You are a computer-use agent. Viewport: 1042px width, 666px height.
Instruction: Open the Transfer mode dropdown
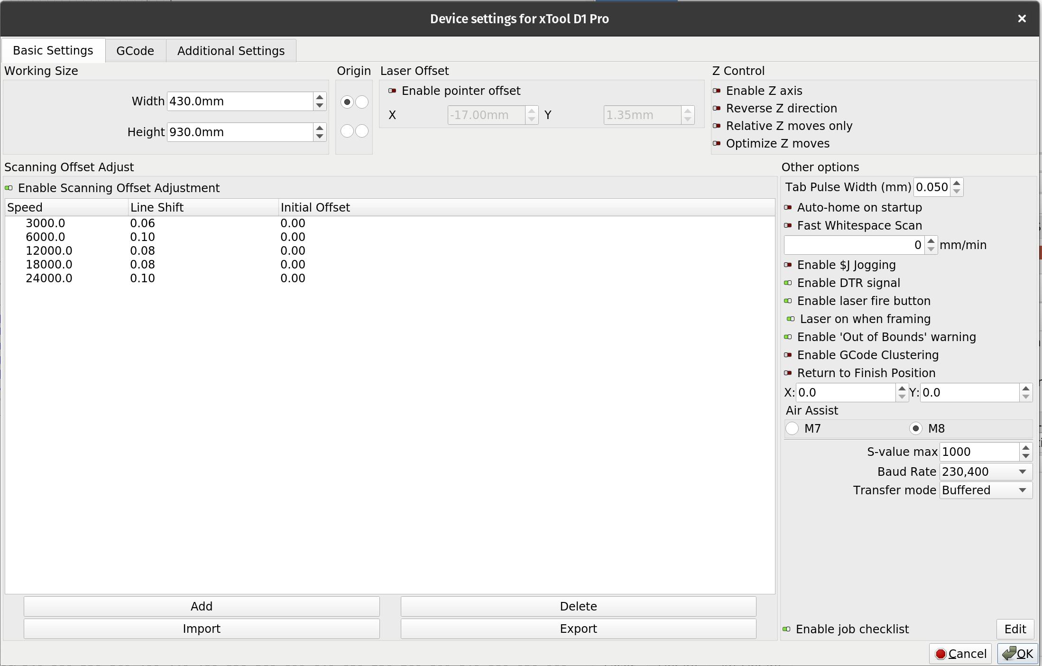[x=986, y=490]
